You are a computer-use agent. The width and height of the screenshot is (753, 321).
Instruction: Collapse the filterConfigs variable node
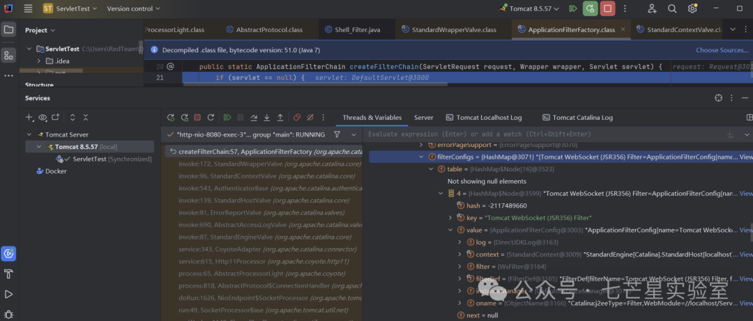pos(421,157)
